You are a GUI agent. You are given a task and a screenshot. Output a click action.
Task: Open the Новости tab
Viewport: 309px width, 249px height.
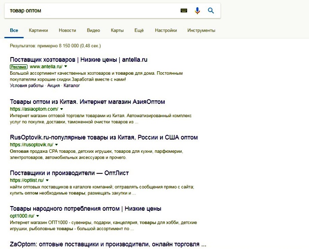(67, 30)
